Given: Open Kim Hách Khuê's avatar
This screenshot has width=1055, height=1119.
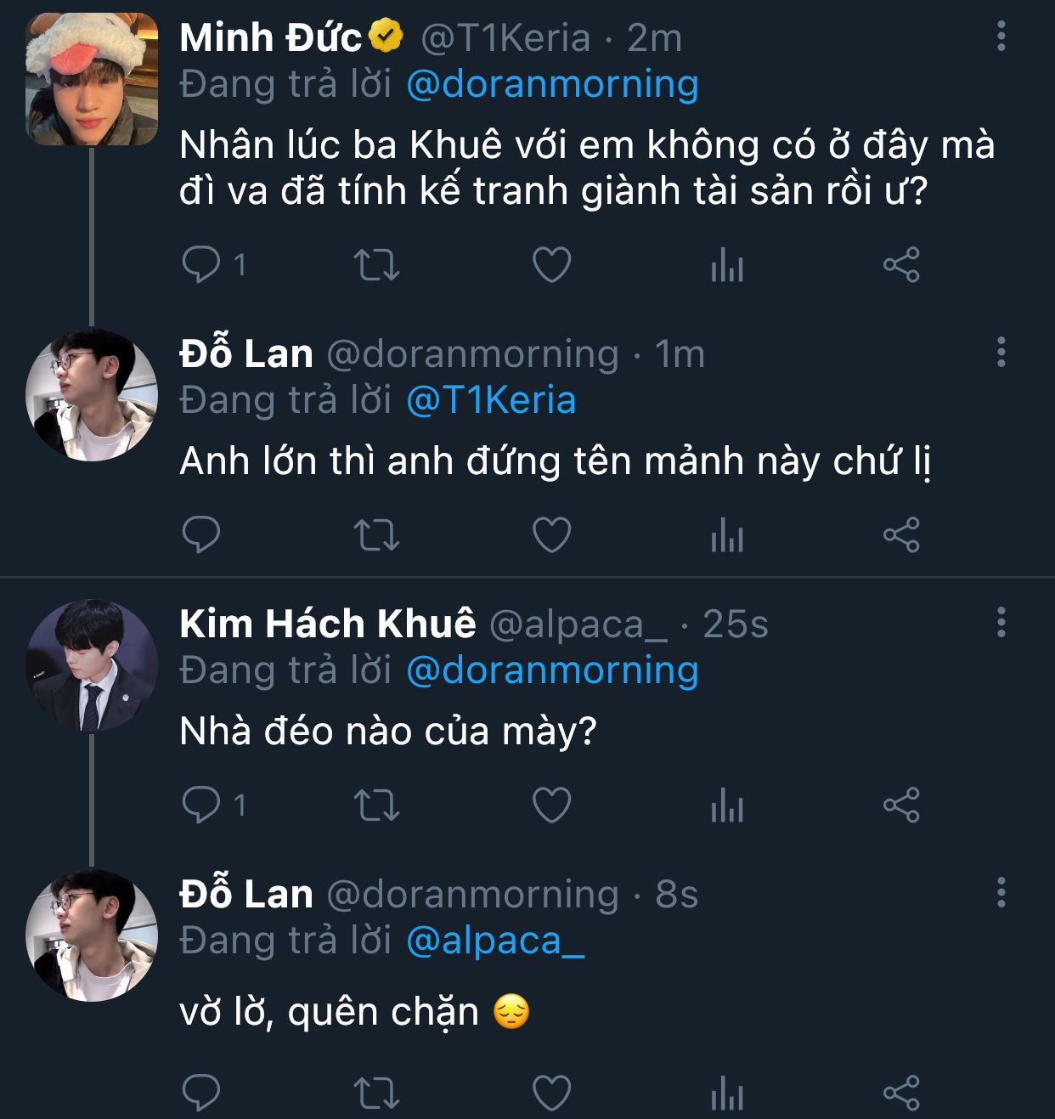Looking at the screenshot, I should [x=92, y=665].
